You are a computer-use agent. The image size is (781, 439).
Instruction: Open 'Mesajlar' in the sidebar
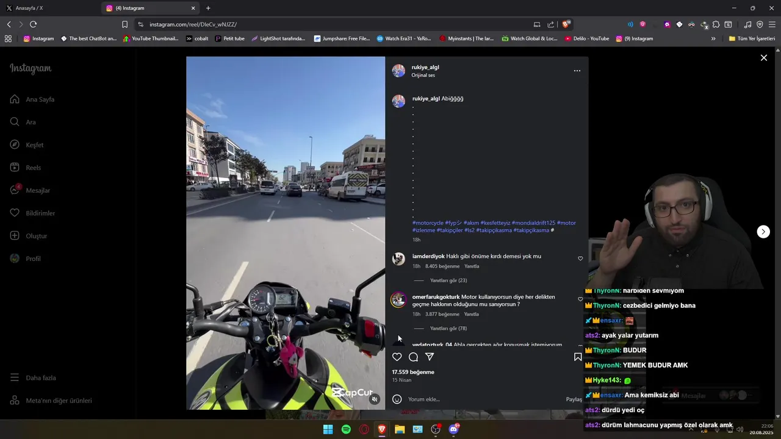(31, 190)
